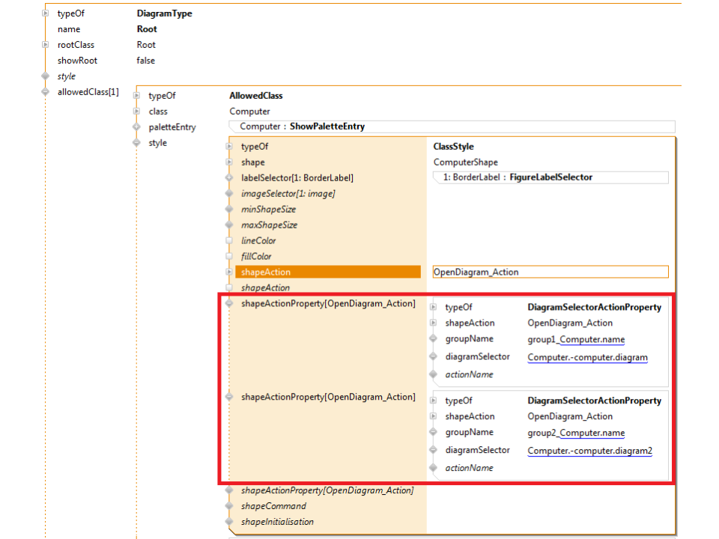Click the OpenDiagram_Action value field
Viewport: 719px width, 539px height.
pos(550,272)
